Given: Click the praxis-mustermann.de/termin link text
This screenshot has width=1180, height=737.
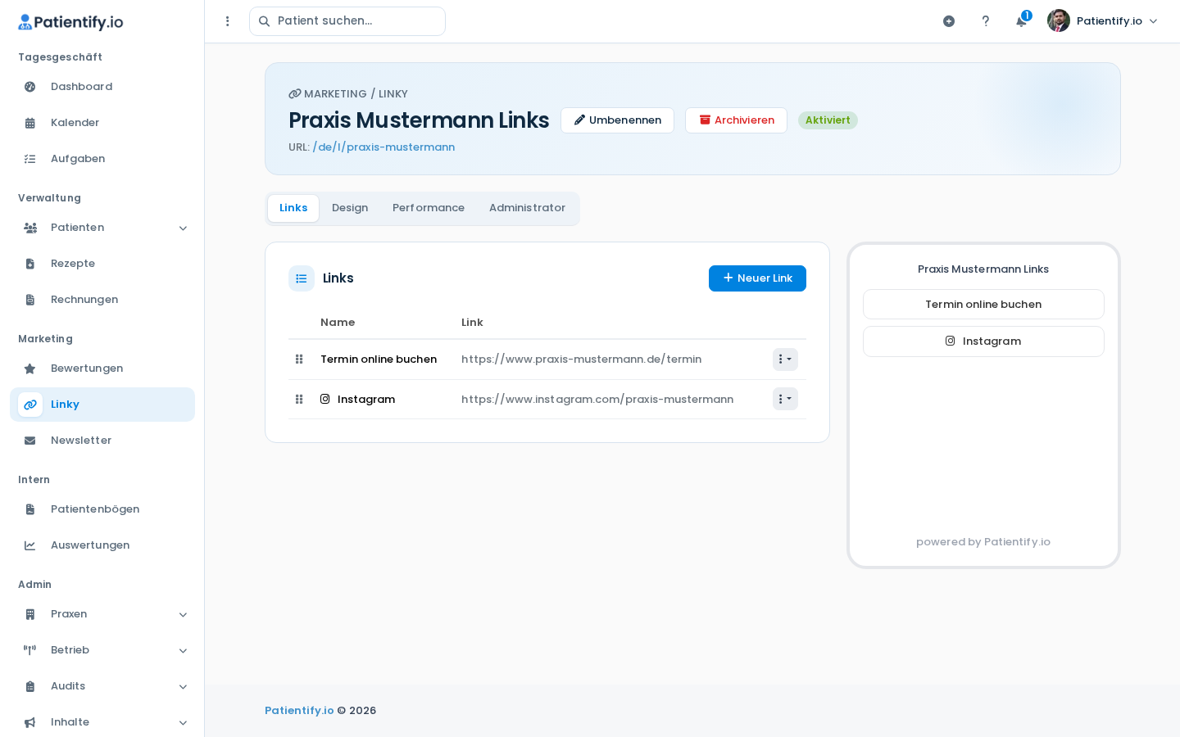Looking at the screenshot, I should (581, 359).
